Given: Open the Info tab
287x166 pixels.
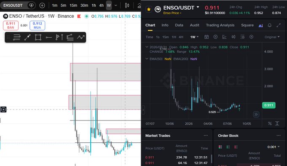Looking at the screenshot, I should click(x=165, y=25).
